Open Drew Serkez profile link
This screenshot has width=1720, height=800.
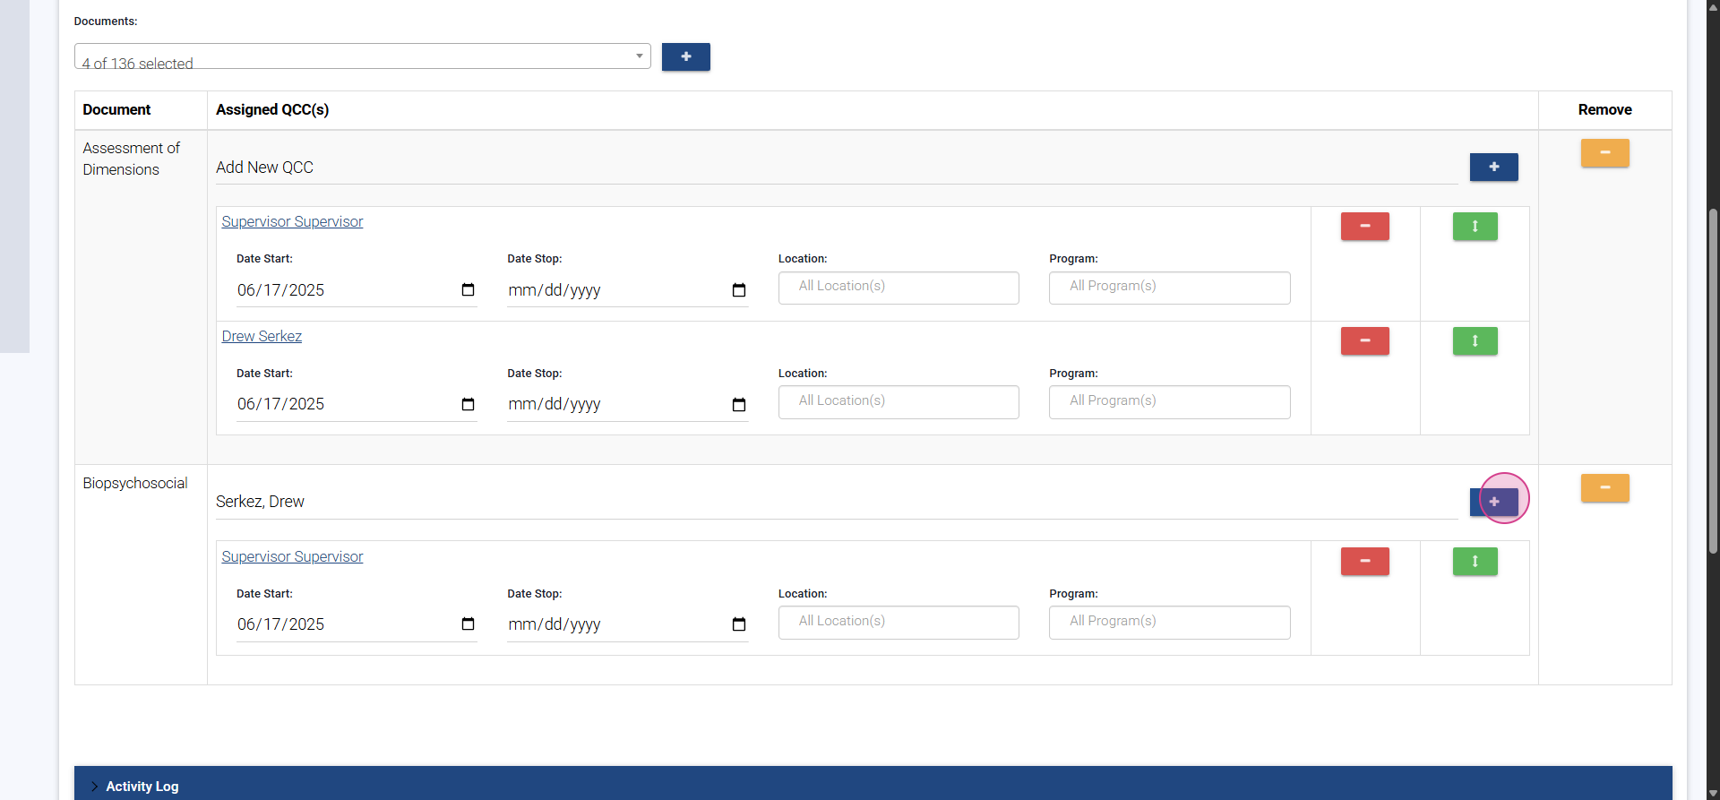click(x=262, y=336)
